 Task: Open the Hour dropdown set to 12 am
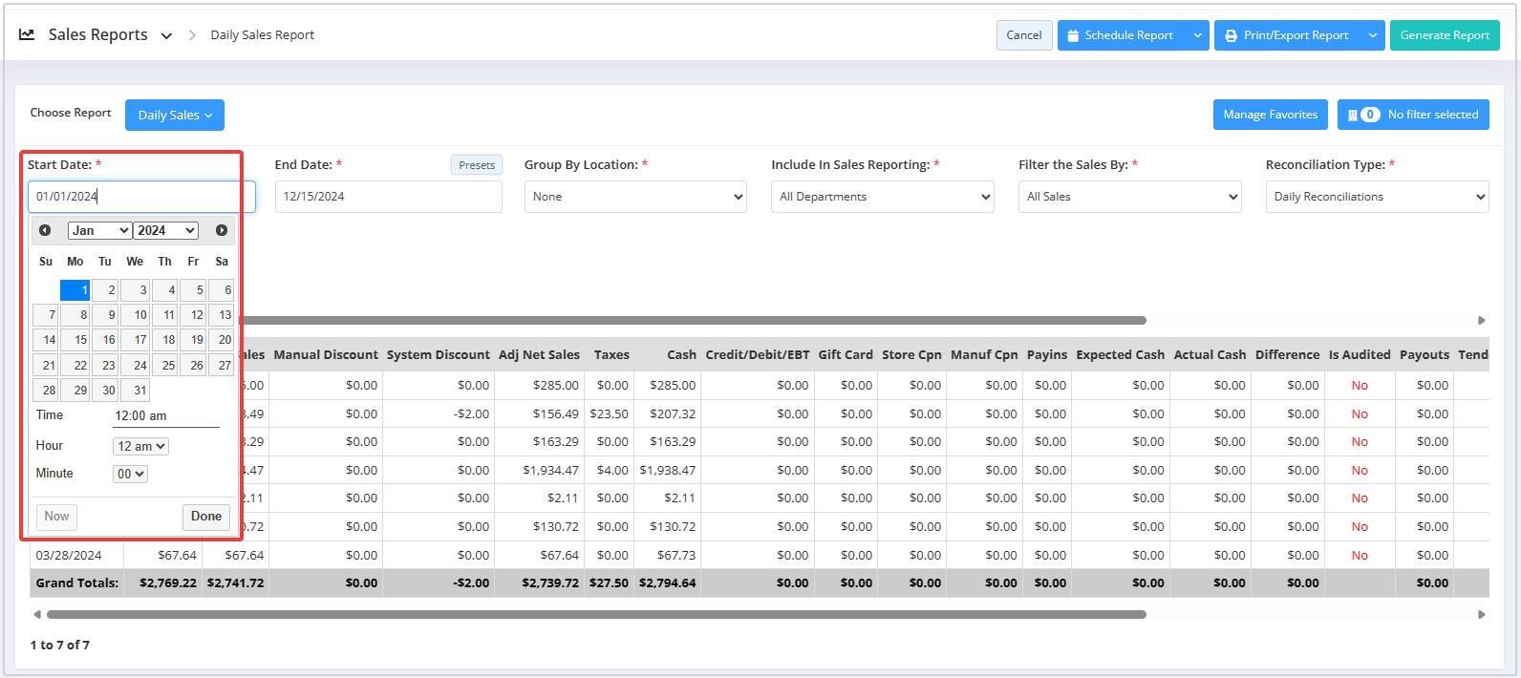coord(140,446)
